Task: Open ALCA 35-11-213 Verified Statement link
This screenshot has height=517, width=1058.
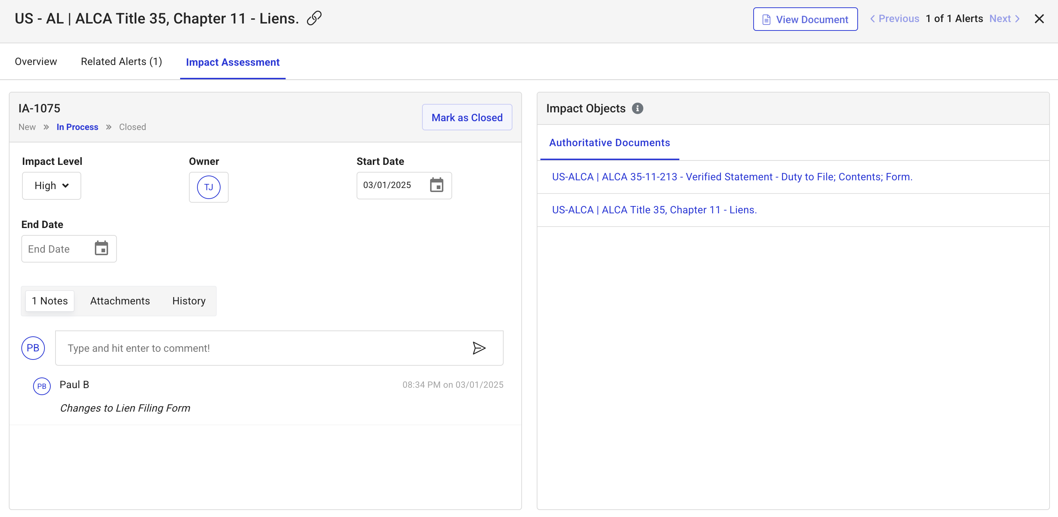Action: click(732, 177)
